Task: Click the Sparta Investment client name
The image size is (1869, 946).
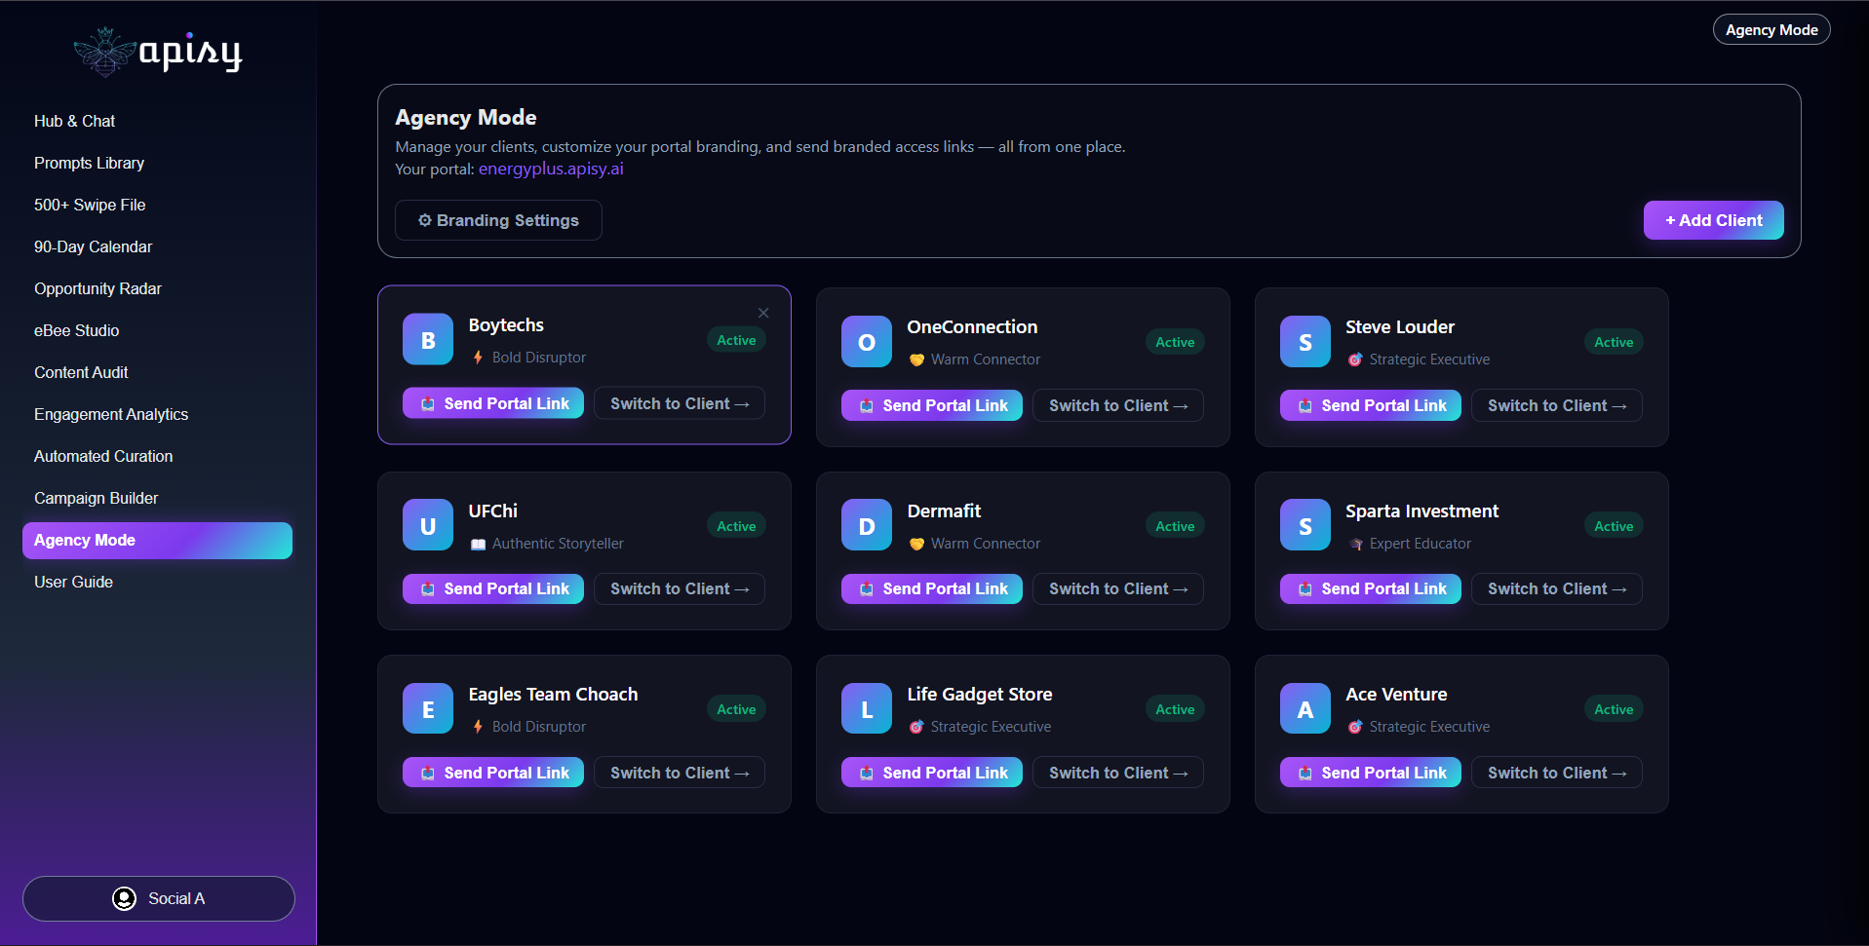Action: (1421, 511)
